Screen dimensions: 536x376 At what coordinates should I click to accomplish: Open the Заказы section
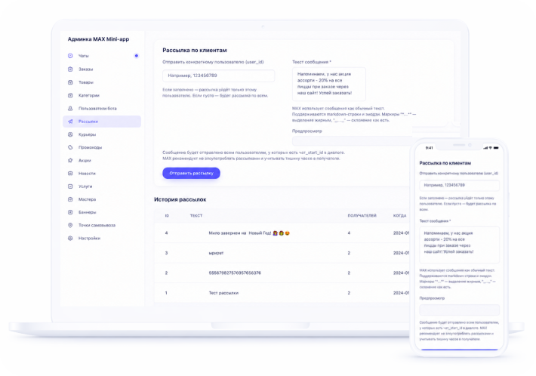[x=102, y=69]
